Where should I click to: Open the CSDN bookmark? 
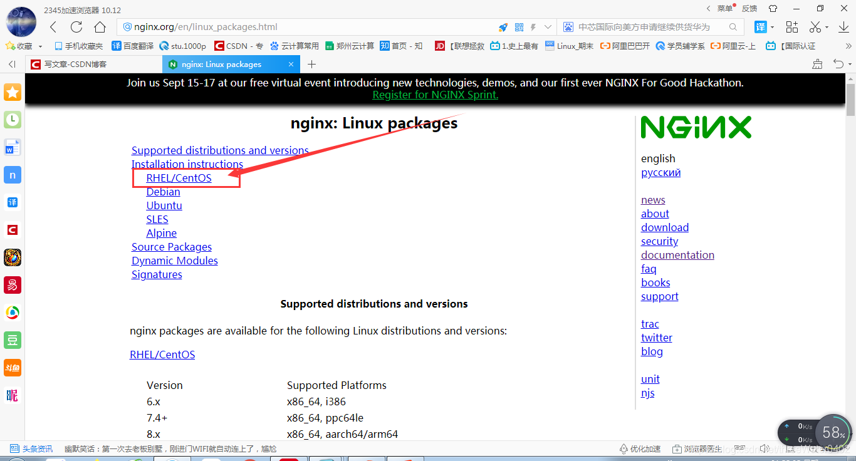point(239,46)
